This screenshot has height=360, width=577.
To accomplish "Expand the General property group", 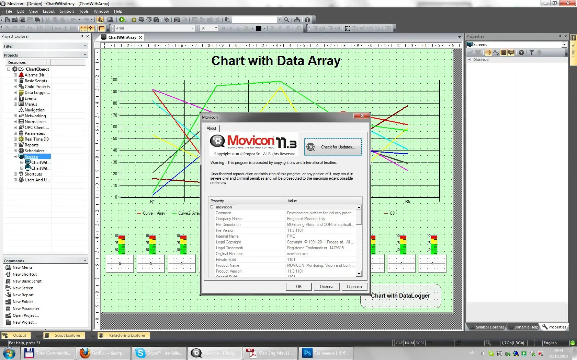I will click(x=469, y=60).
